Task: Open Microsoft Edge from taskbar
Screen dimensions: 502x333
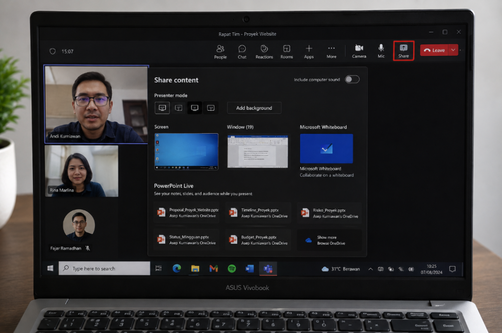Action: [176, 268]
